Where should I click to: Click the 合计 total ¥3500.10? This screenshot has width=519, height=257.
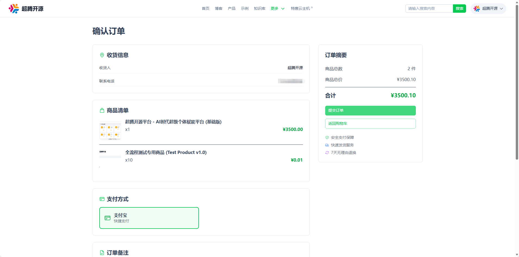pyautogui.click(x=403, y=95)
